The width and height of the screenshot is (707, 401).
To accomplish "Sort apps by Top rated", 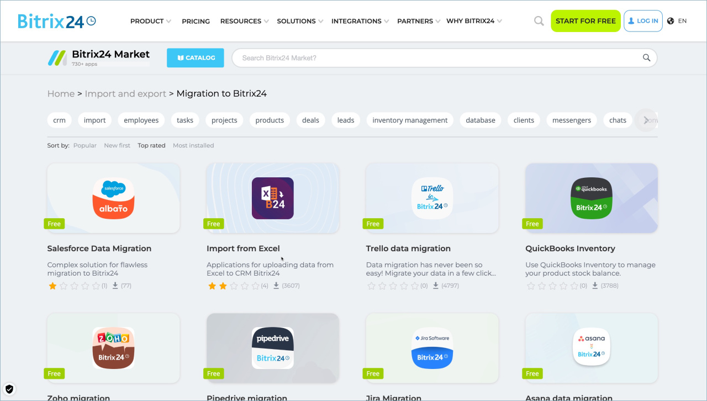I will tap(151, 146).
